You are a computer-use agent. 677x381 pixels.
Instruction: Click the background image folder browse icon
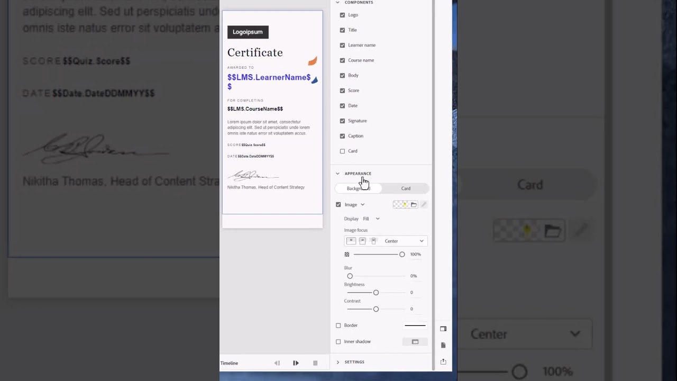coord(414,205)
